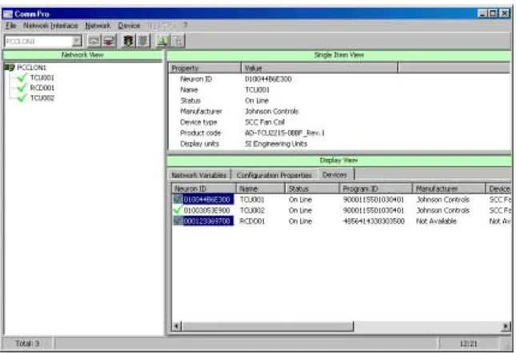Click the Status value On Line in Single Item View
516x353 pixels.
(x=257, y=101)
